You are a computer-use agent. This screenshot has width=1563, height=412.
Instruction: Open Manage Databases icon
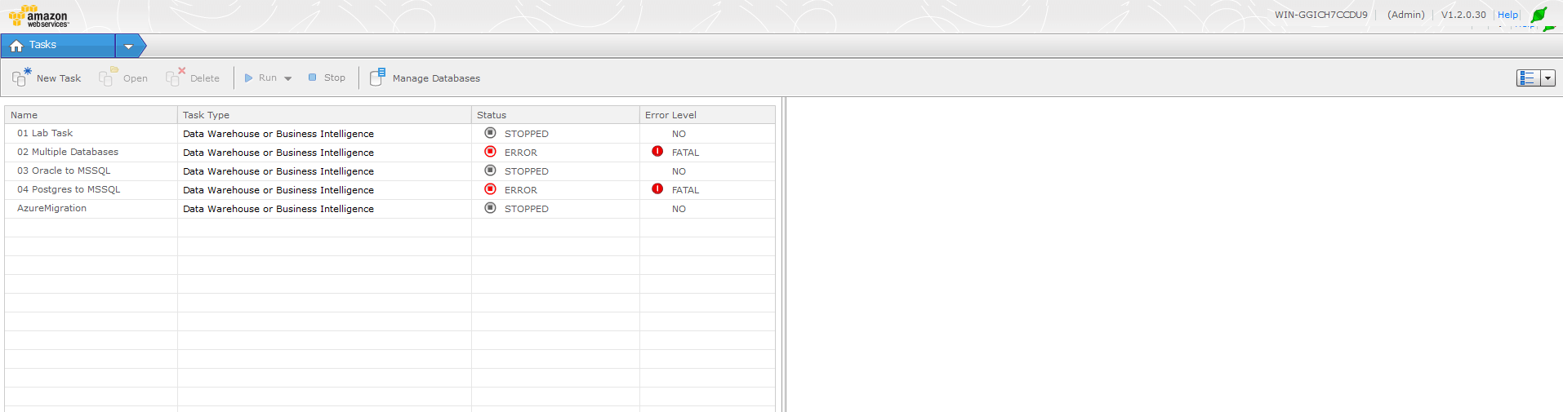click(377, 78)
